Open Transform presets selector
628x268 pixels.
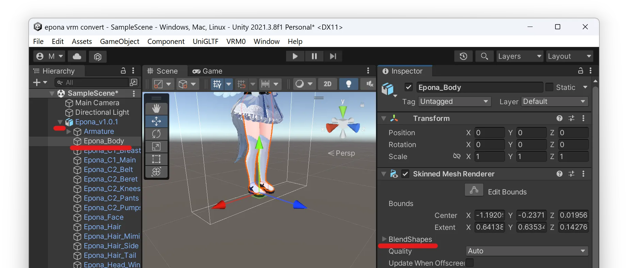tap(571, 118)
